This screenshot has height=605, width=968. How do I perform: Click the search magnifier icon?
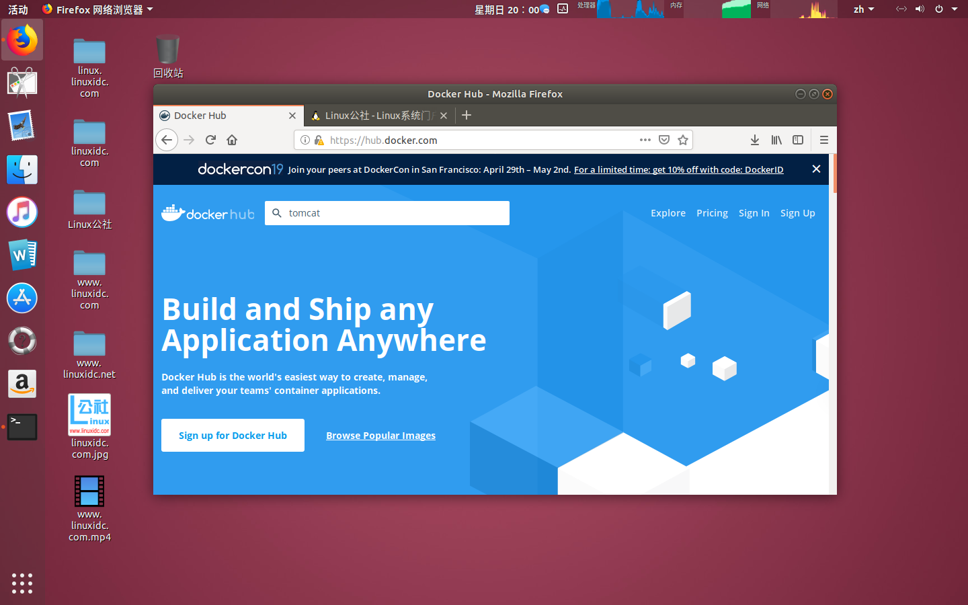pyautogui.click(x=276, y=213)
